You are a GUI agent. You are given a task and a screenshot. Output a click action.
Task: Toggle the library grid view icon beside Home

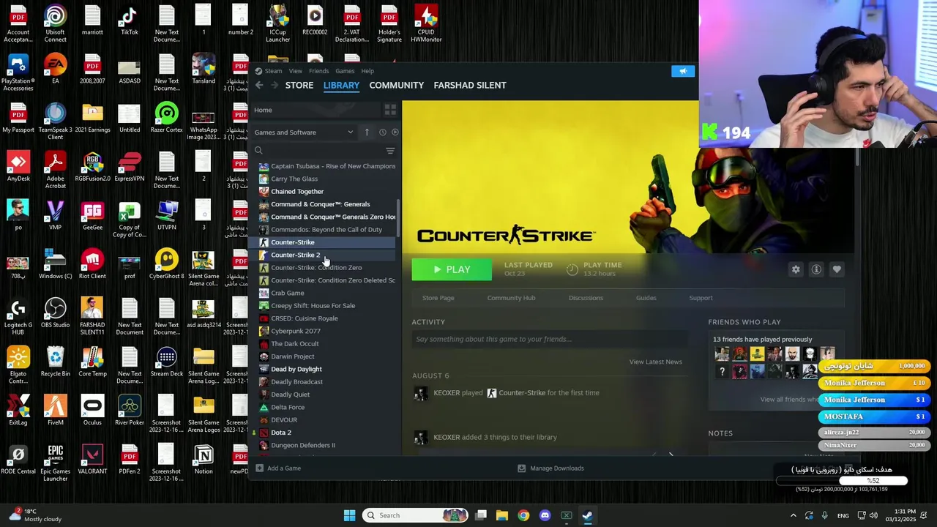pyautogui.click(x=390, y=110)
